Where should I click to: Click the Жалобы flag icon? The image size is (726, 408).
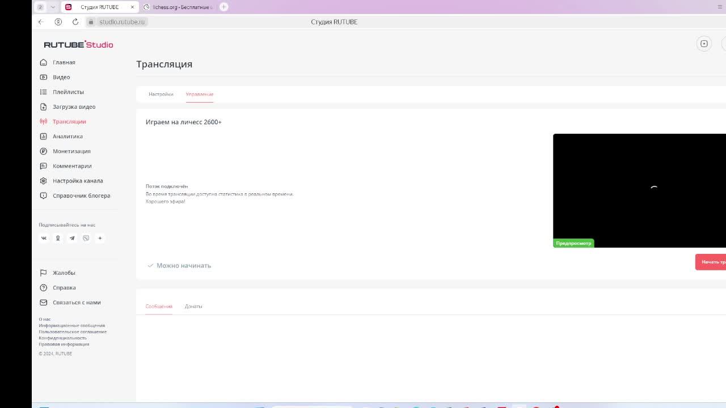[43, 273]
